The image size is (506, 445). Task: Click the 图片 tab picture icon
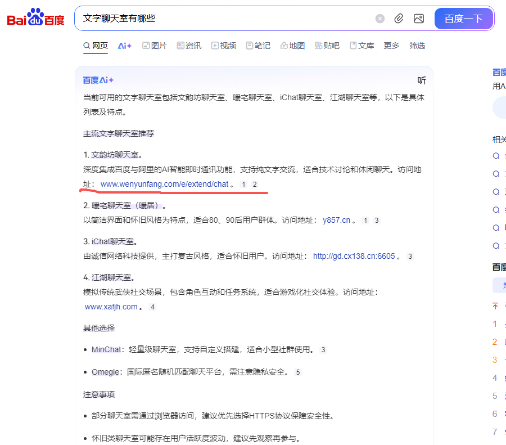[146, 46]
